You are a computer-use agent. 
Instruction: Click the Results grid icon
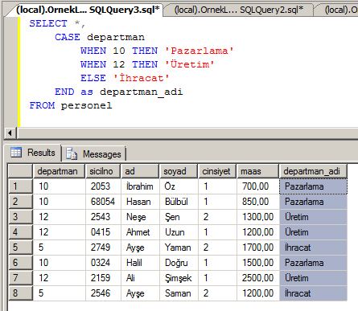[x=16, y=153]
